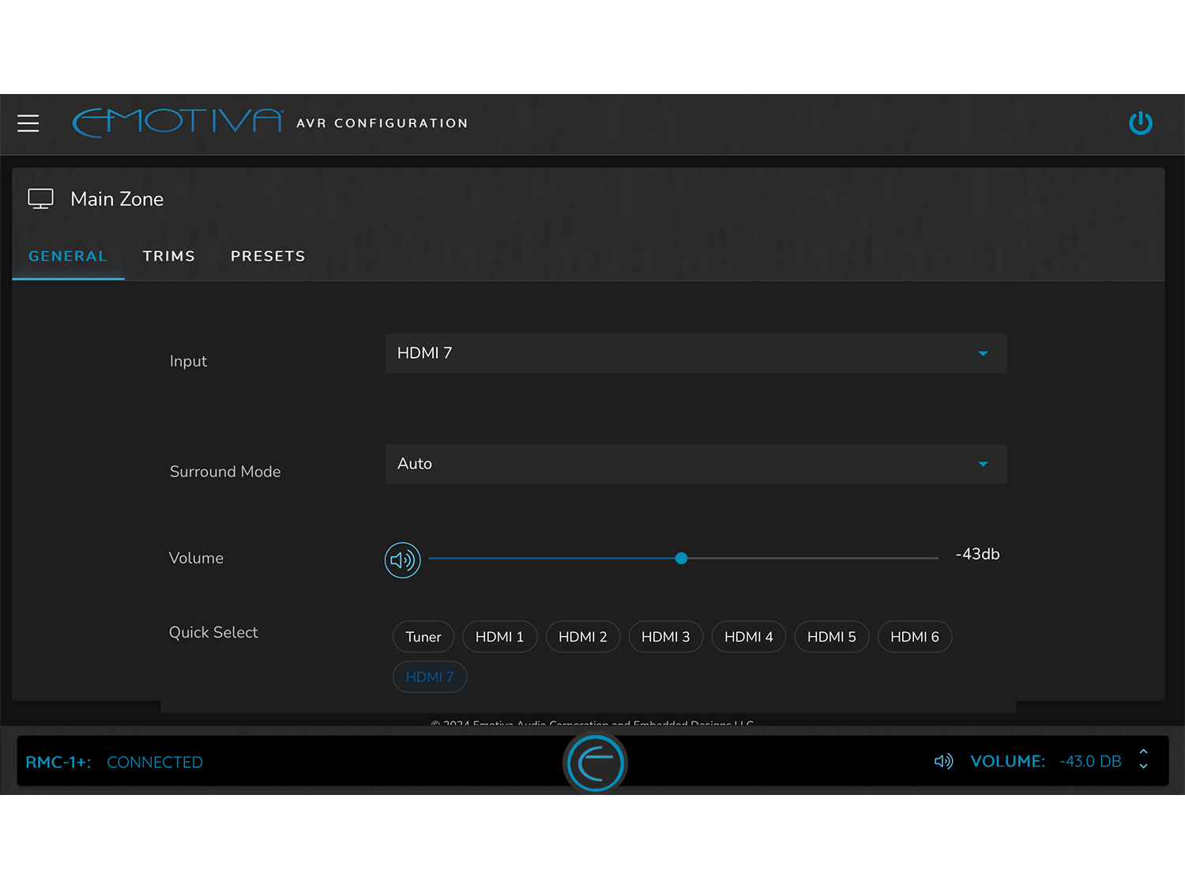Click the HDMI 5 quick select button
Image resolution: width=1185 pixels, height=889 pixels.
click(x=831, y=636)
